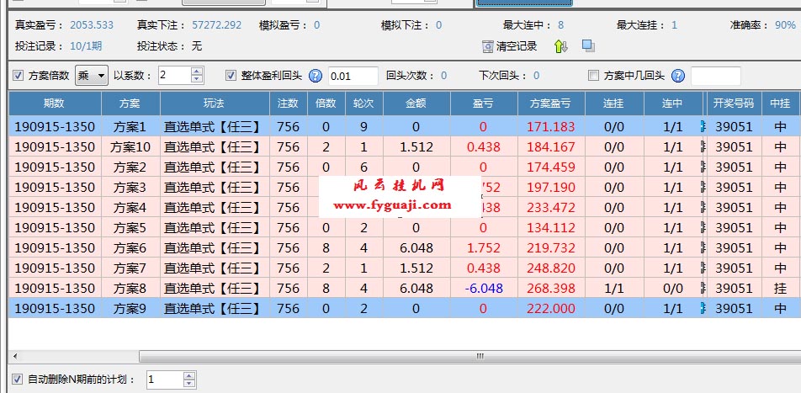Open help icon beside 方案中几回头

[x=678, y=76]
